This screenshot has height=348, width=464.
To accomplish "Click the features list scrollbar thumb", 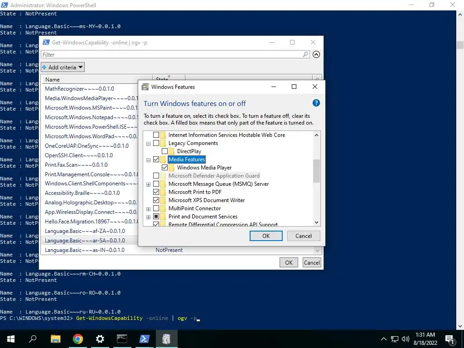I will pyautogui.click(x=316, y=171).
